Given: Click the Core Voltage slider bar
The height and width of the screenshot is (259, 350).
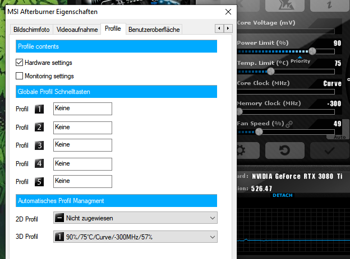Looking at the screenshot, I should click(x=286, y=31).
